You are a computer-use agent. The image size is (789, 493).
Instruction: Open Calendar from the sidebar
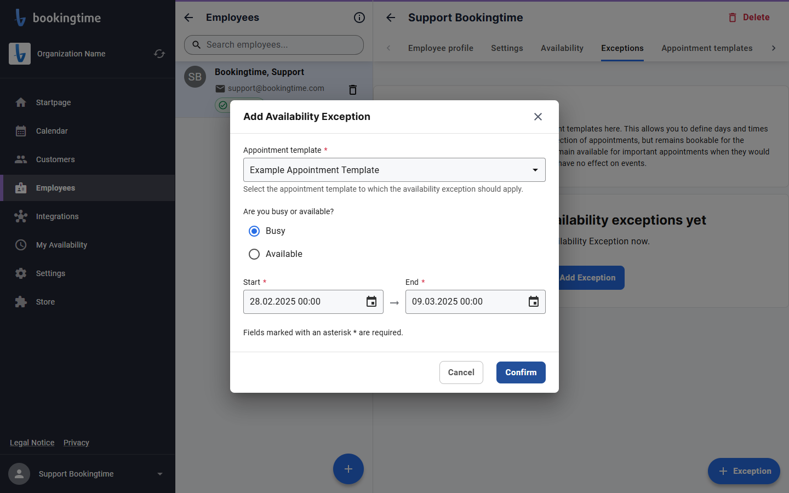[x=88, y=131]
